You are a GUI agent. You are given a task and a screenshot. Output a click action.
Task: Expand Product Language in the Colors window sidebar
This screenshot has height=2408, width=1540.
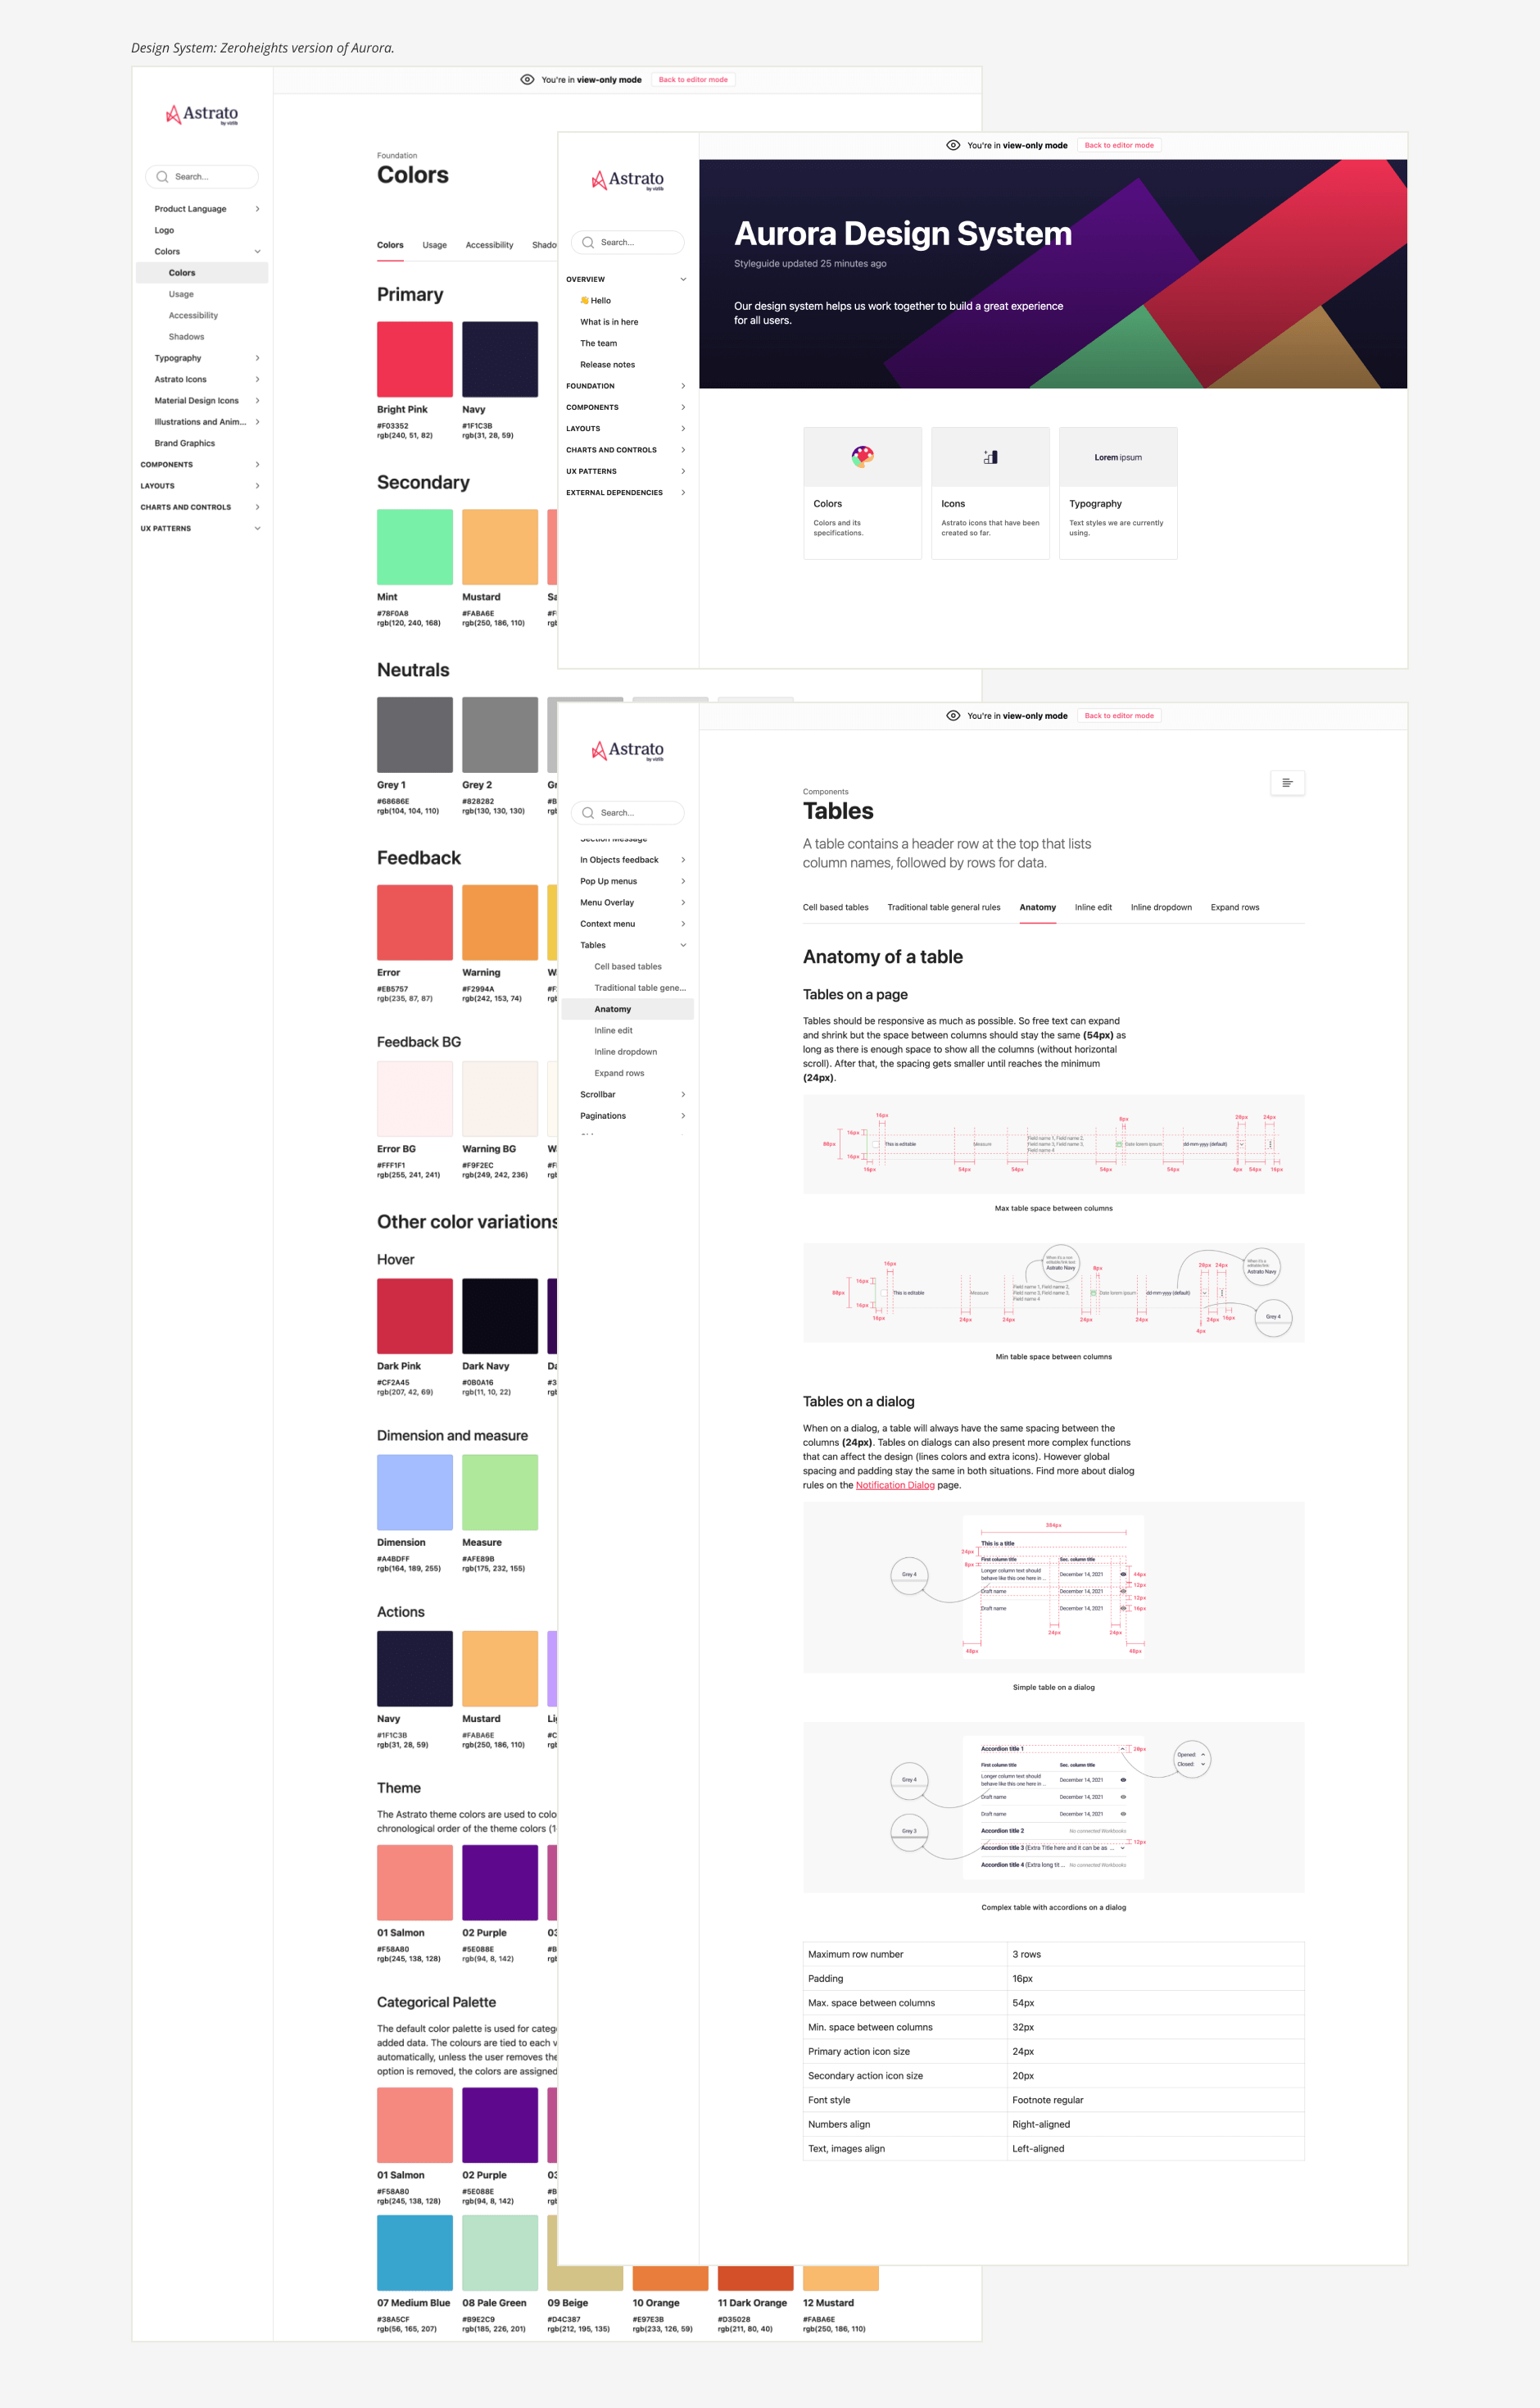(x=257, y=209)
